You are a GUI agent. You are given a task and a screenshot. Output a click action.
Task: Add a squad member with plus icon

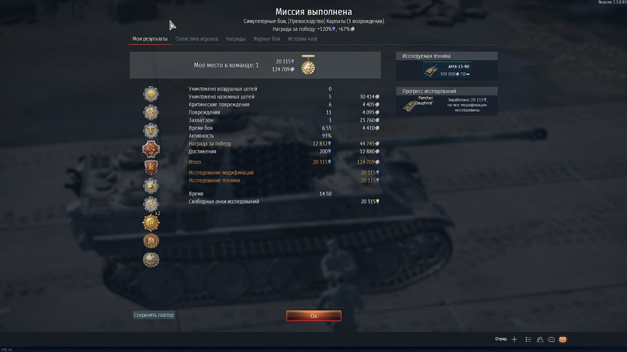click(514, 339)
